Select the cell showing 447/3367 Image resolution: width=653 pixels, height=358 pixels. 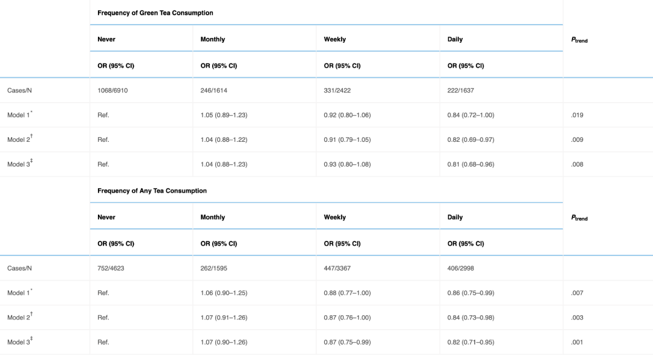point(339,269)
